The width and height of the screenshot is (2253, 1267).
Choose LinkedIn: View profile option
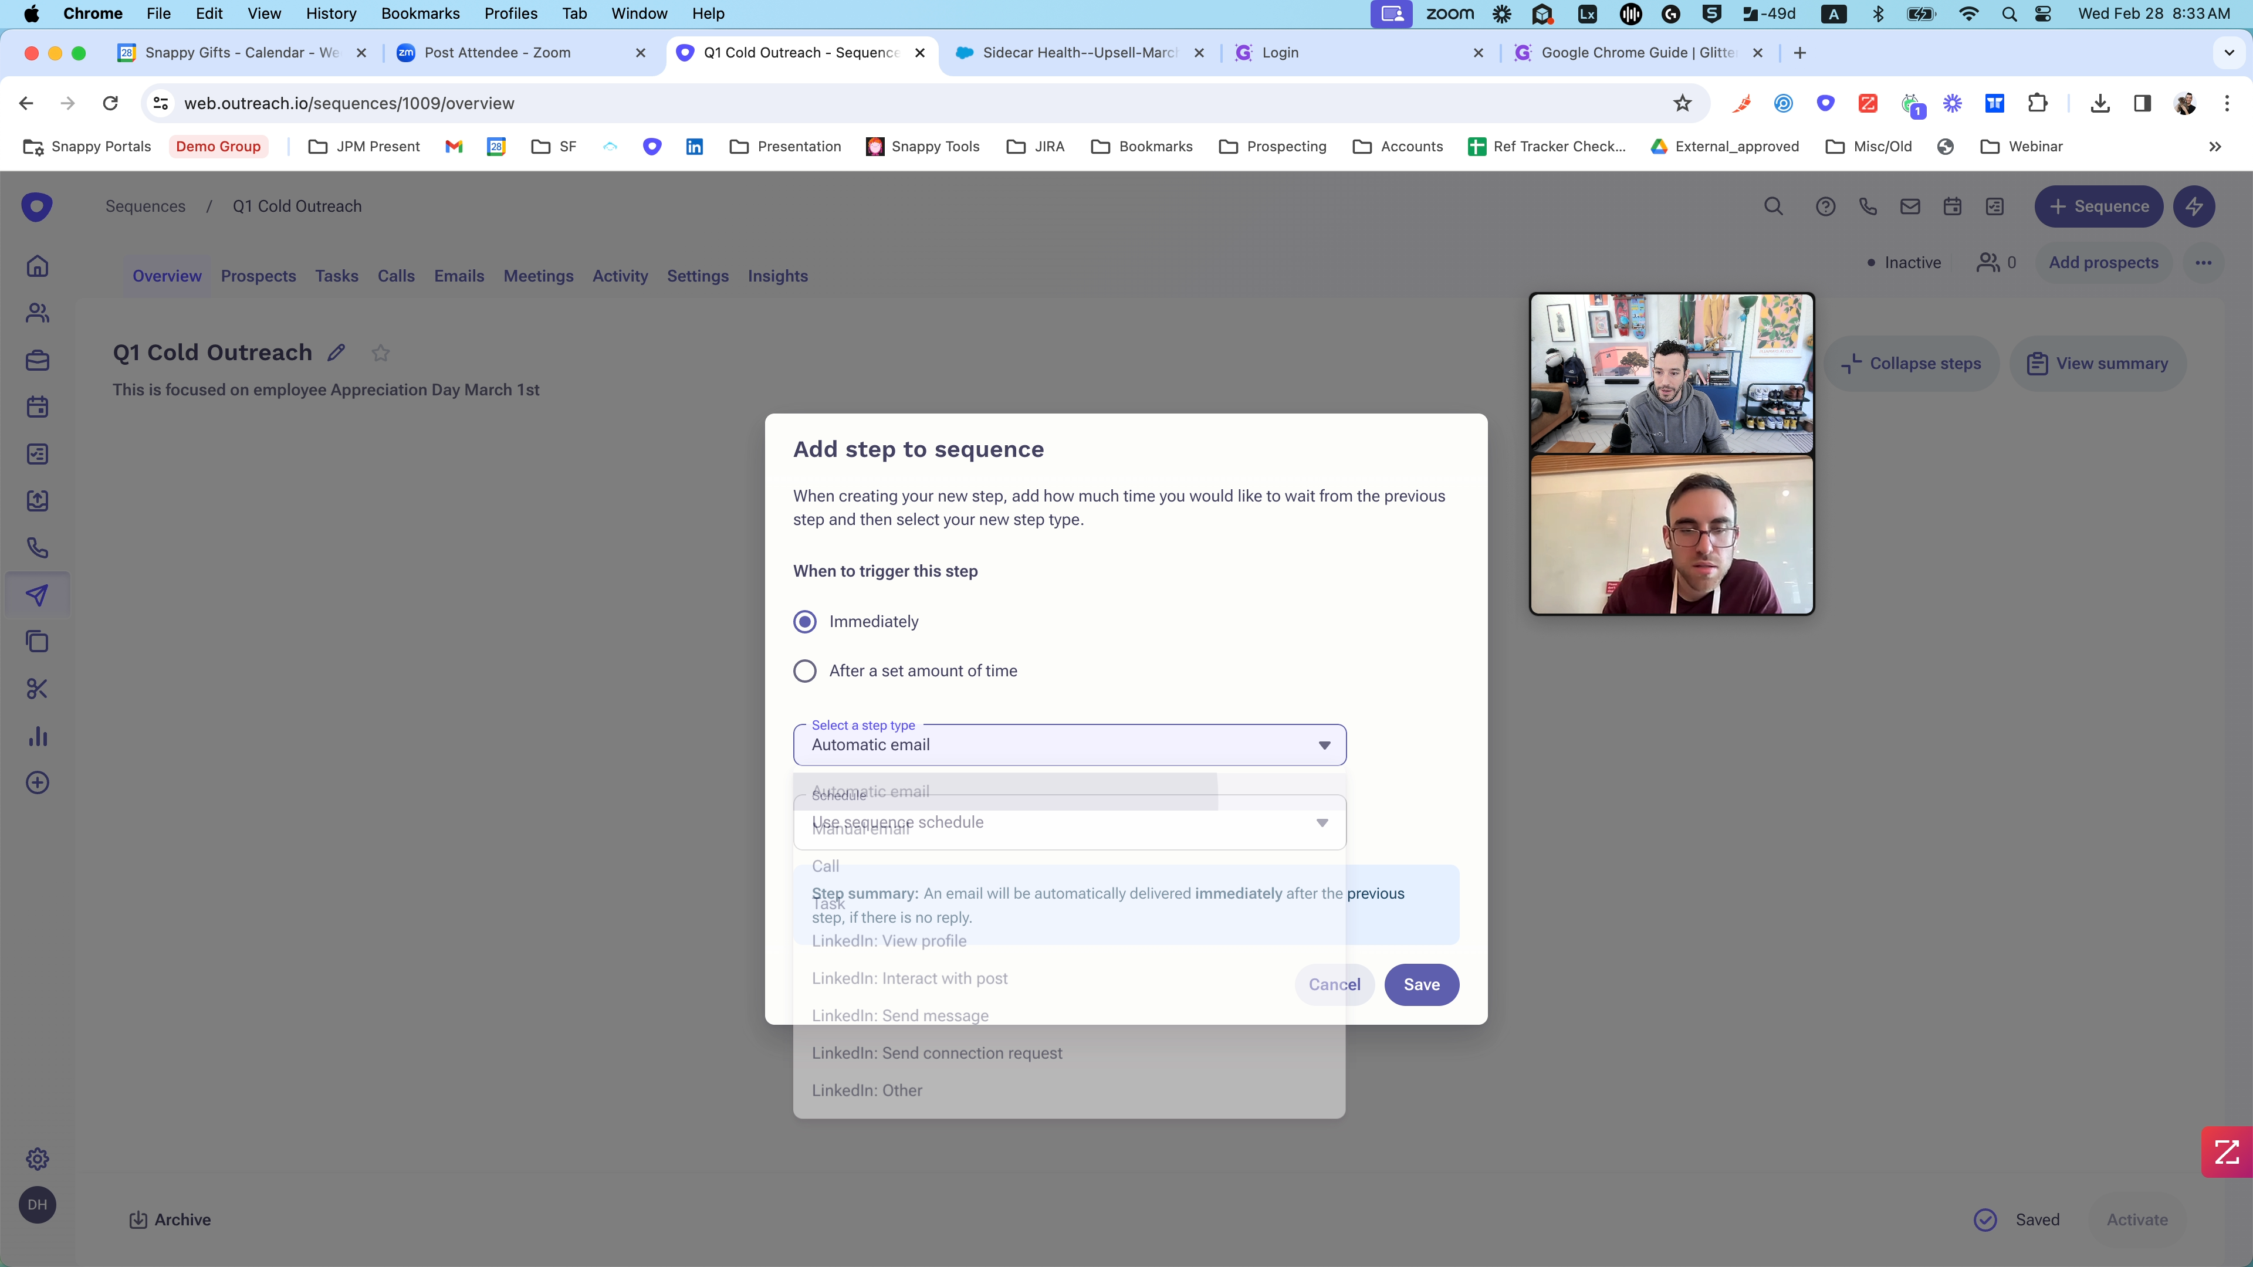[x=1069, y=941]
